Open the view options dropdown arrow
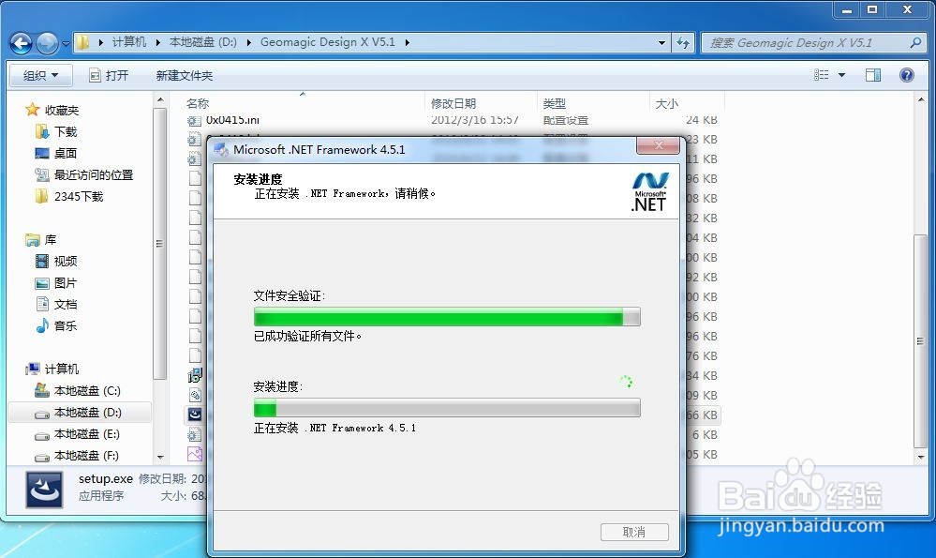 tap(841, 75)
